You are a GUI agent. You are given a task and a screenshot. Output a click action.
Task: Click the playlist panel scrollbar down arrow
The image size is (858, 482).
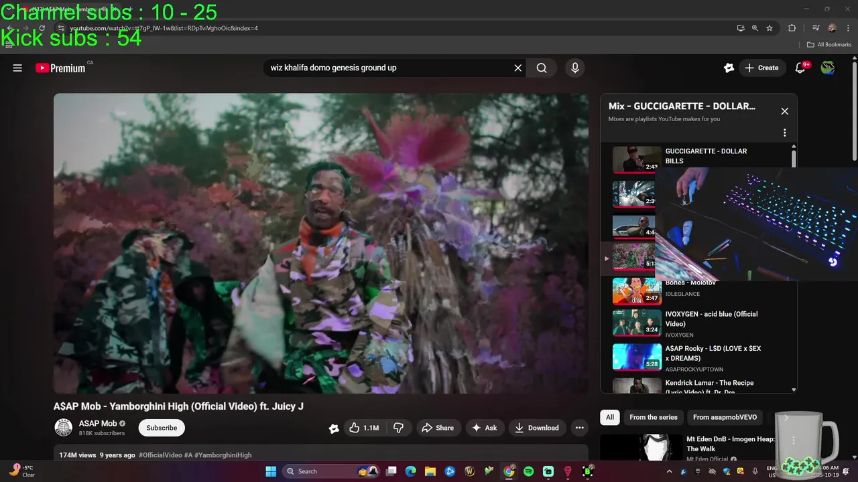pos(794,390)
